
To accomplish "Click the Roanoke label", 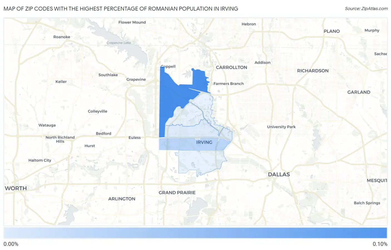I will point(62,37).
